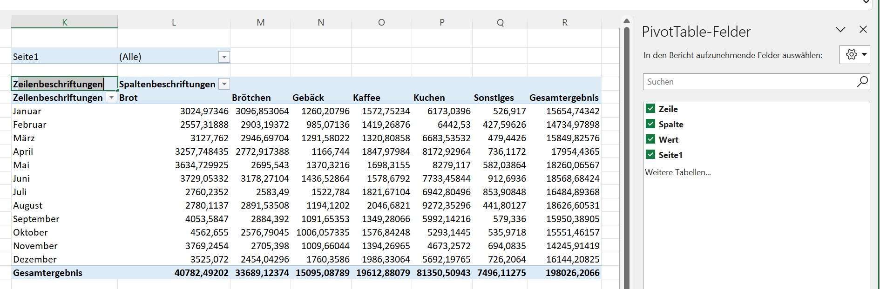Select the Januar Brot value 3024,97346
The width and height of the screenshot is (880, 289).
pos(174,111)
